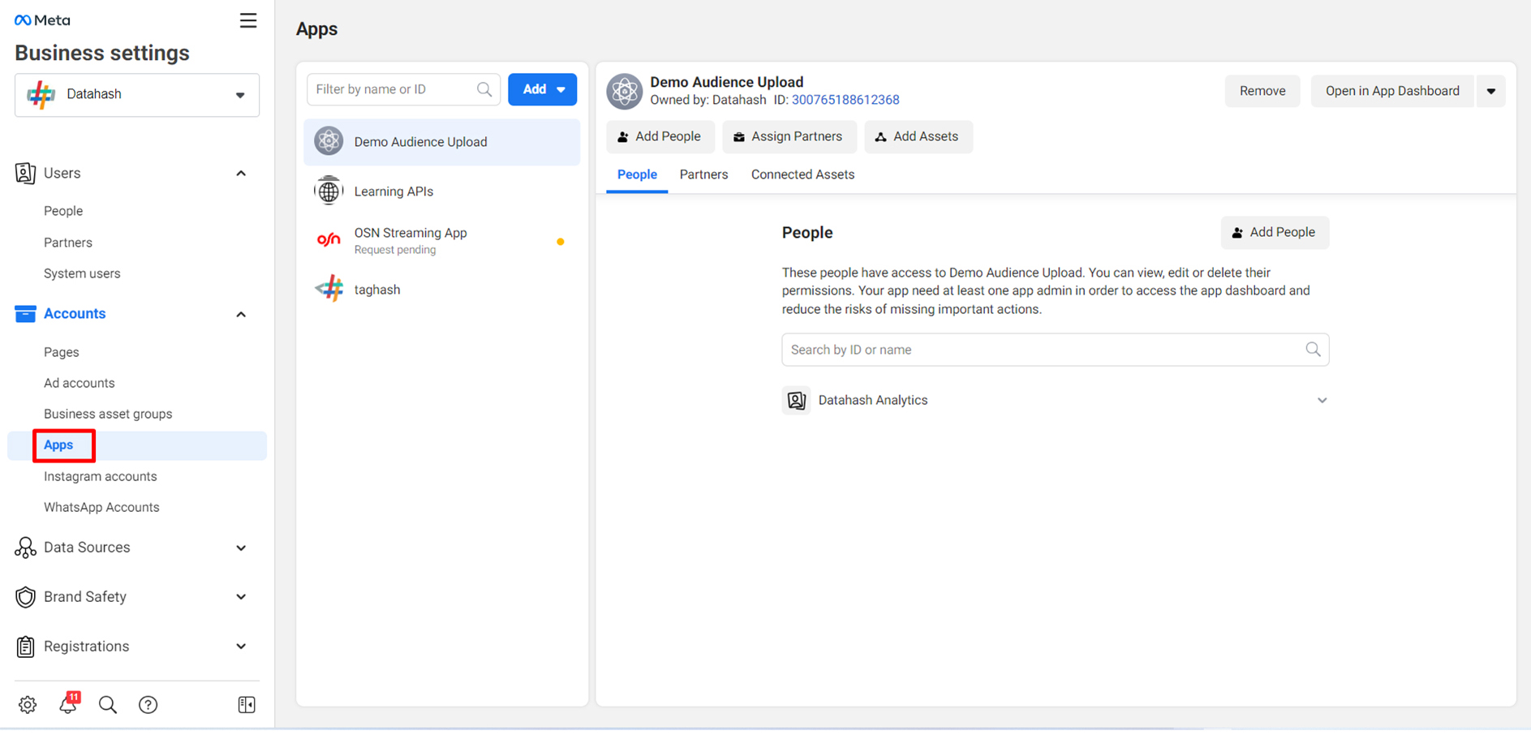Click the Meta logo
1531x735 pixels.
(42, 20)
